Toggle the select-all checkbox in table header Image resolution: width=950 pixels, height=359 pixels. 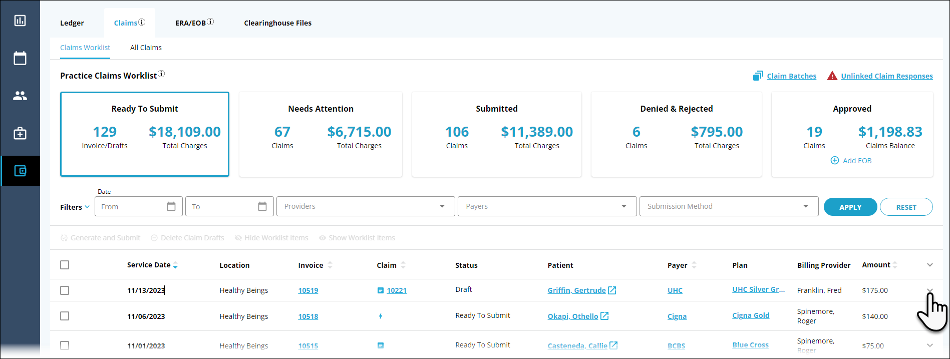65,265
